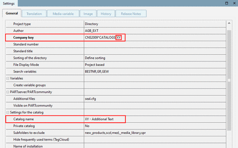Image resolution: width=238 pixels, height=148 pixels.
Task: Select 'Hide frequently used terms (TagCloud)' label
Action: coord(41,139)
